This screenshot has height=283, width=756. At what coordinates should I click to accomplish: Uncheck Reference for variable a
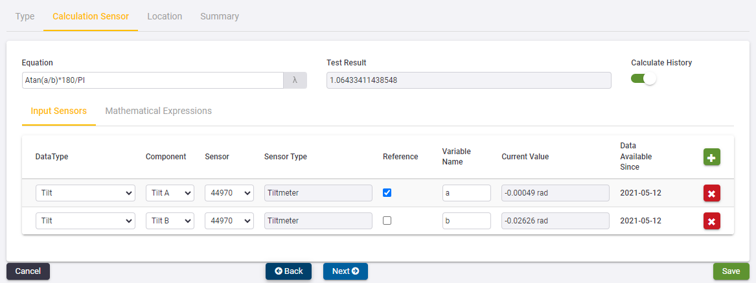pos(387,193)
